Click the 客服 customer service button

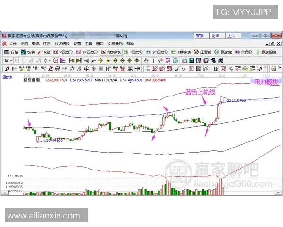click(200, 35)
